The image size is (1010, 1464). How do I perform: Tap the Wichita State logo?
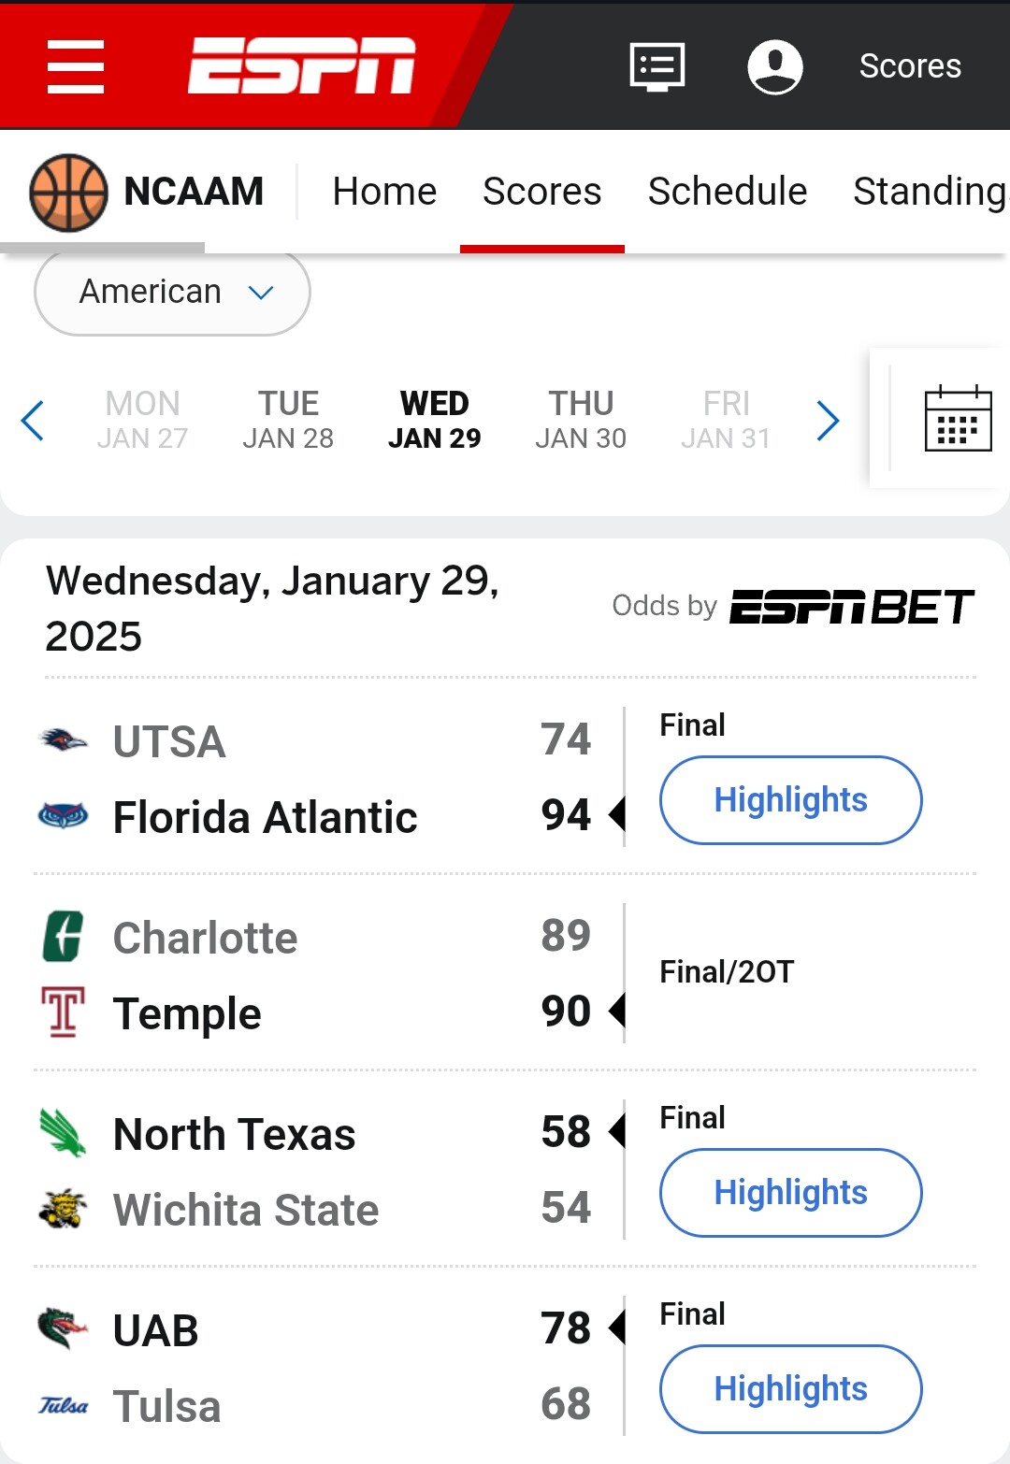point(64,1209)
